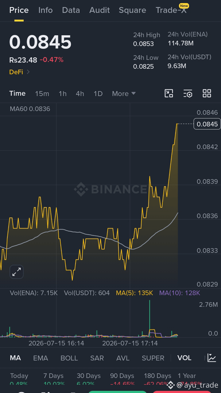
Task: Tap the 90 Days performance label
Action: click(122, 376)
